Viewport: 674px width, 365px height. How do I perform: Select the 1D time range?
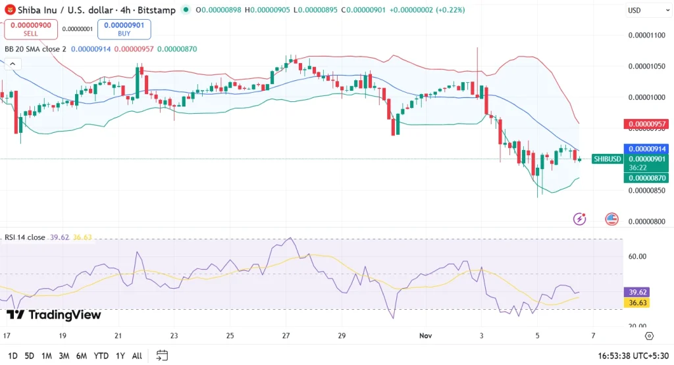tap(13, 356)
